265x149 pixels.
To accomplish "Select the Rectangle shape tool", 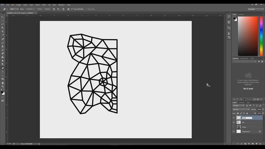I will click(x=2, y=79).
